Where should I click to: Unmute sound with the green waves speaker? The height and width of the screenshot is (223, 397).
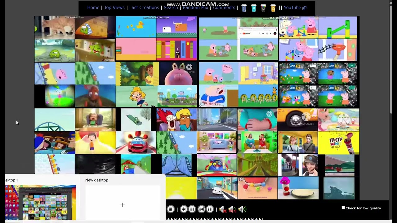point(242,209)
